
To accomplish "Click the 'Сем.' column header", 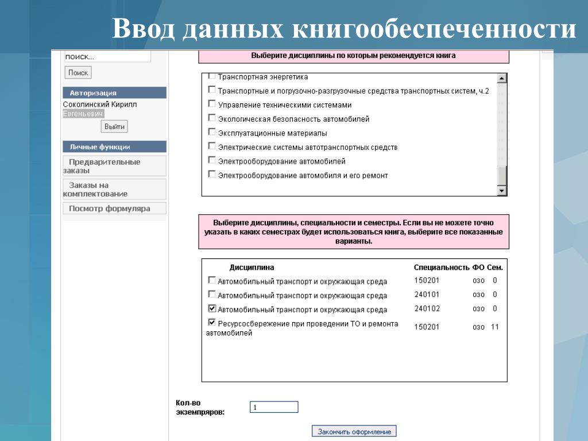I will coord(494,268).
